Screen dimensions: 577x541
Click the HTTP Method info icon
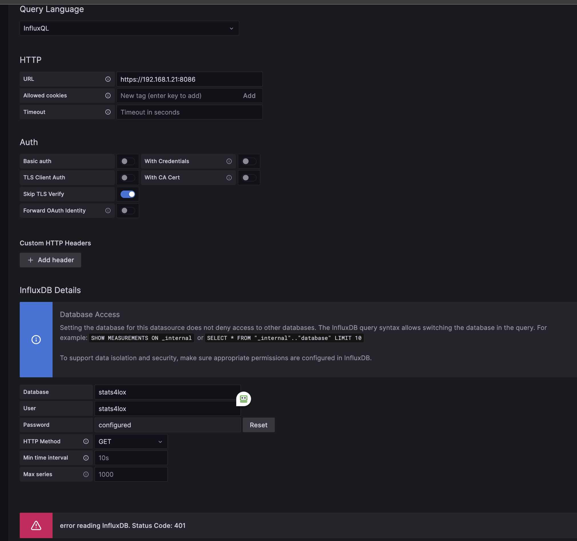(86, 441)
